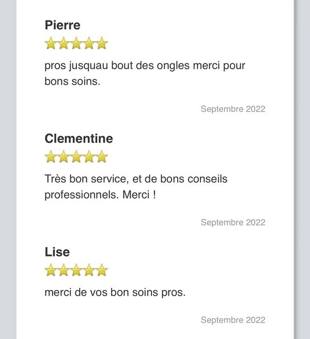This screenshot has width=310, height=339.
Task: Click the fifth star in Pierre's rating
Action: (102, 43)
